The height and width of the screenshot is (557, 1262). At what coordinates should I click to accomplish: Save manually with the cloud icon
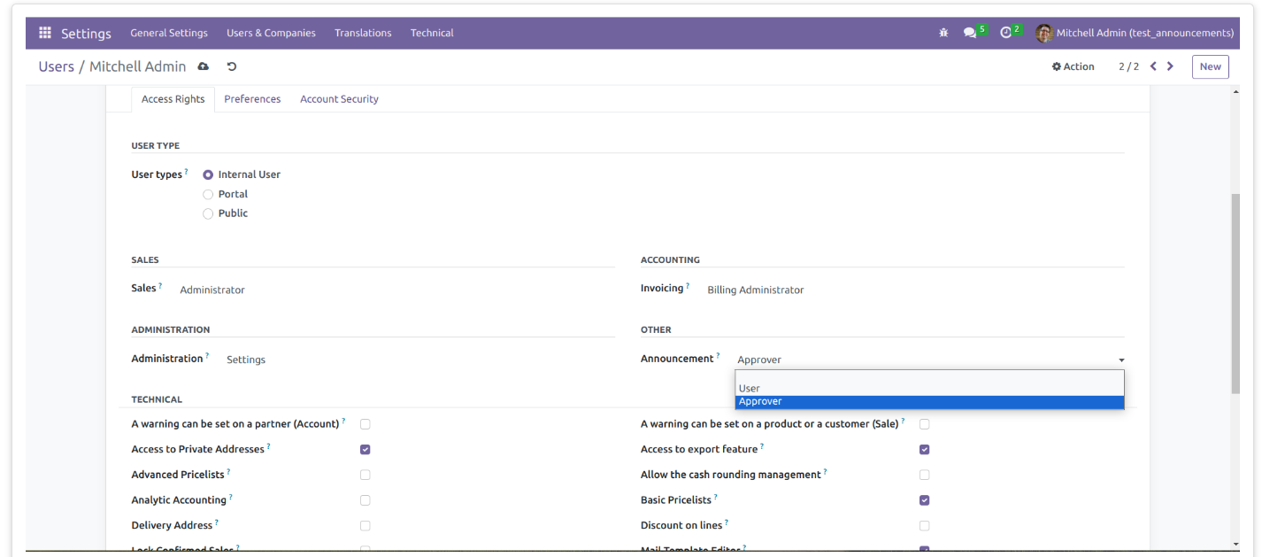click(204, 66)
